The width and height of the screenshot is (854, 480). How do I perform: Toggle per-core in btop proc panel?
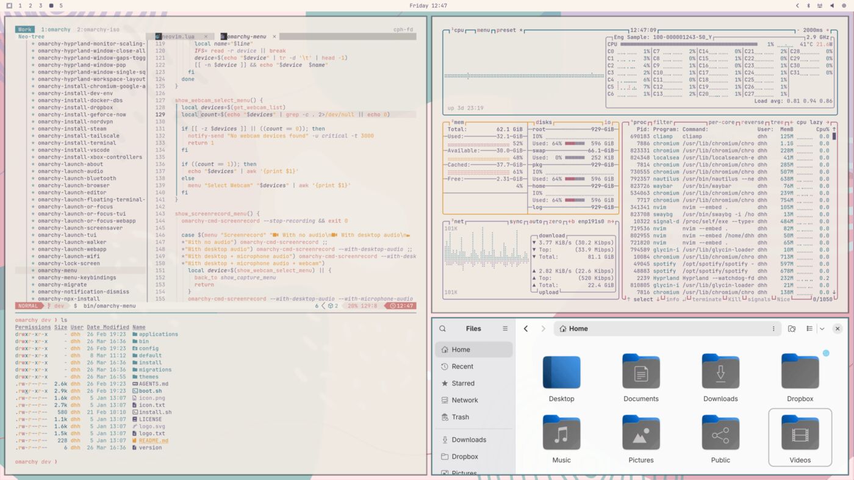721,123
